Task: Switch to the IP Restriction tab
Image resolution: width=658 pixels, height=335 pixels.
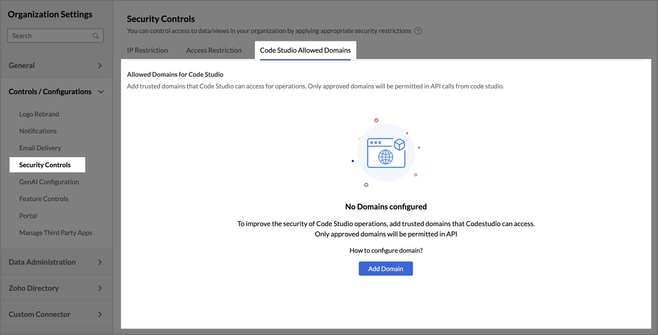Action: tap(147, 50)
